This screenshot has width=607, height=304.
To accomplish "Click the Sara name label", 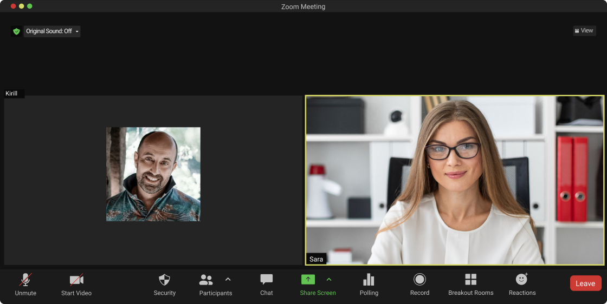I will [x=317, y=259].
